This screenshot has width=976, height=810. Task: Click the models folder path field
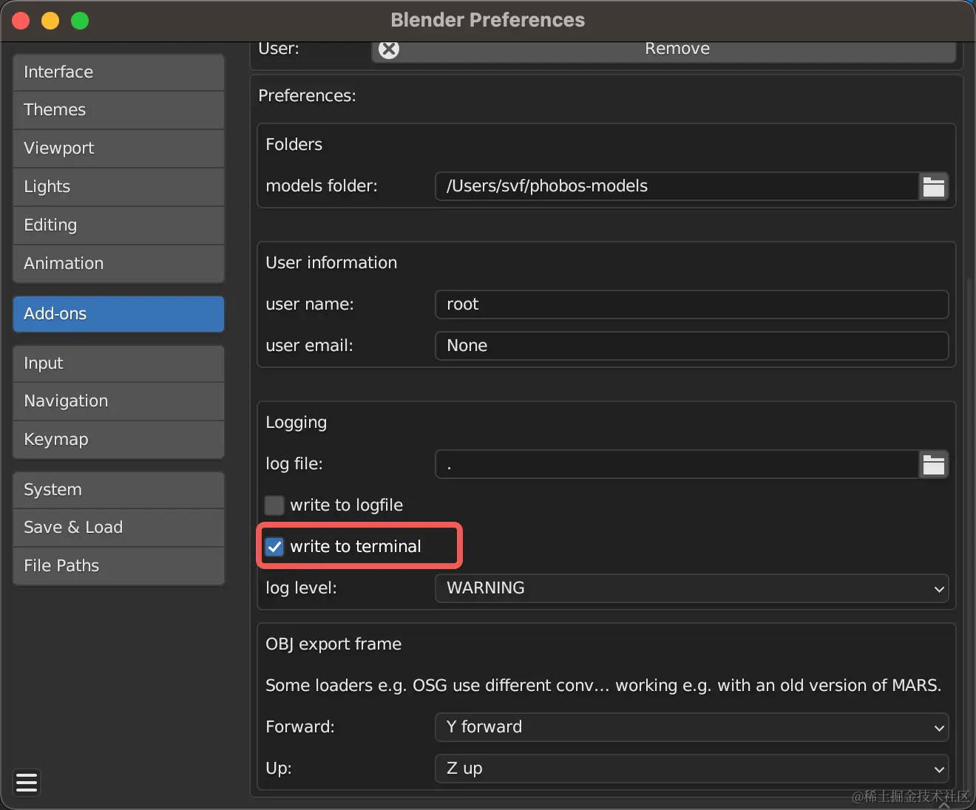click(x=677, y=186)
